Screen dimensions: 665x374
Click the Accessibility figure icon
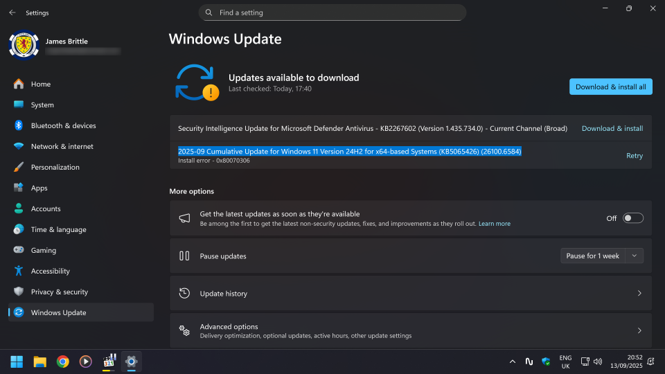tap(19, 271)
